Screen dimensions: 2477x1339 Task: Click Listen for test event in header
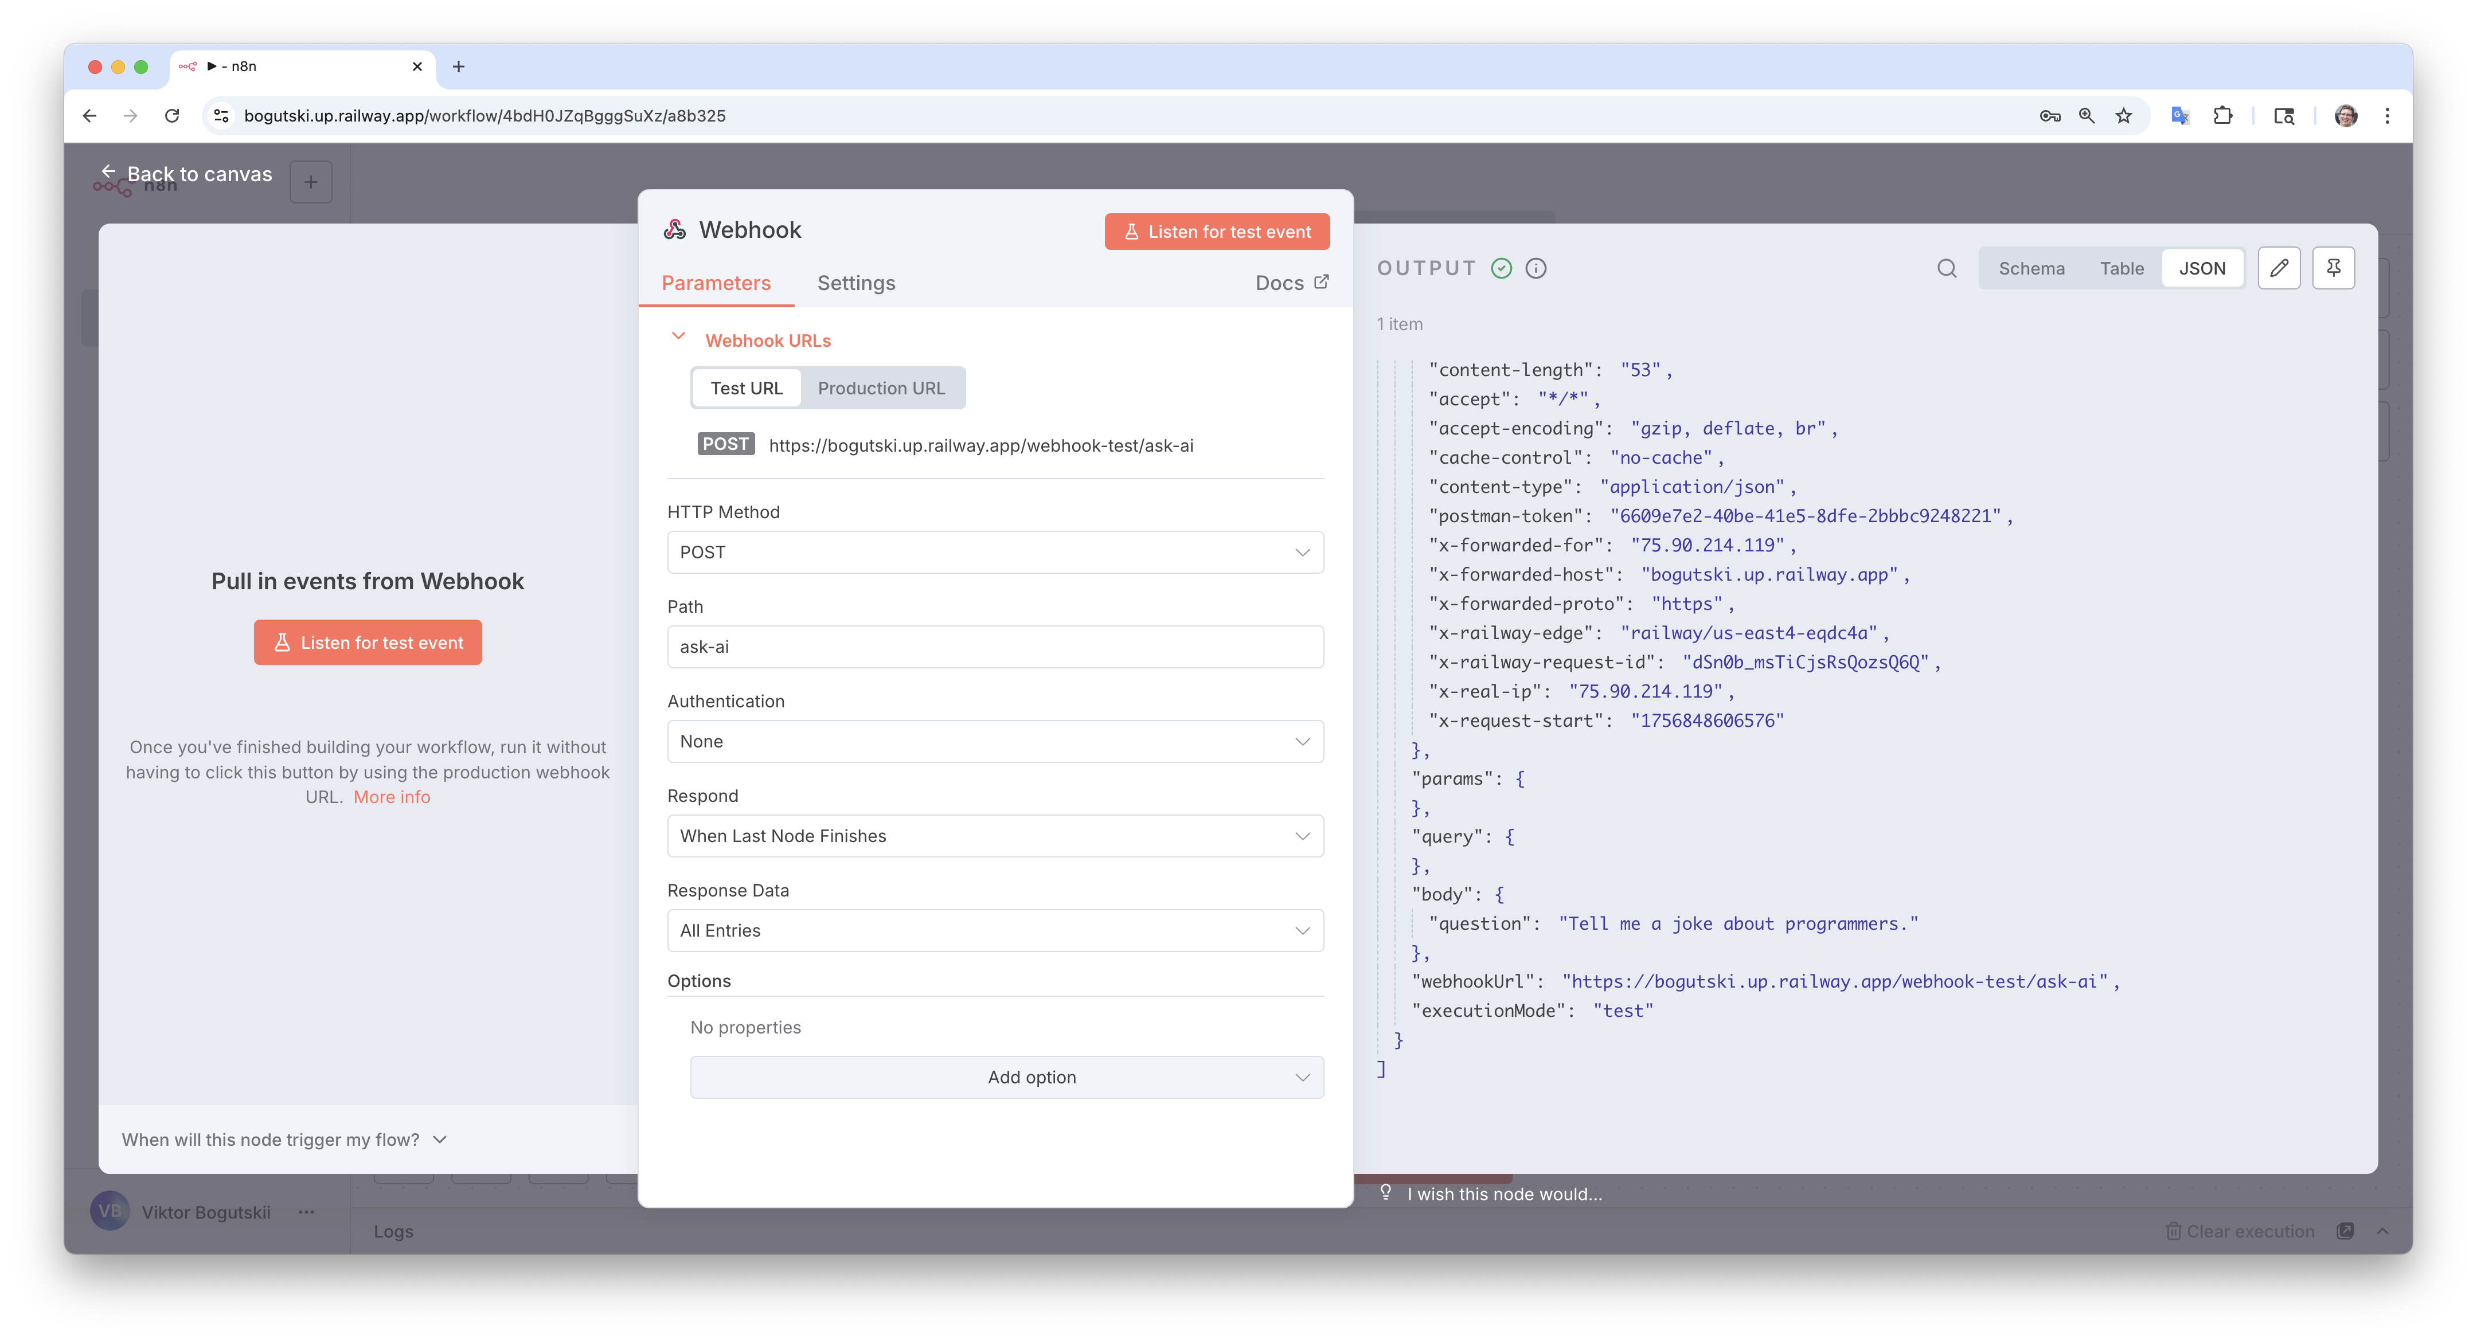click(1216, 232)
